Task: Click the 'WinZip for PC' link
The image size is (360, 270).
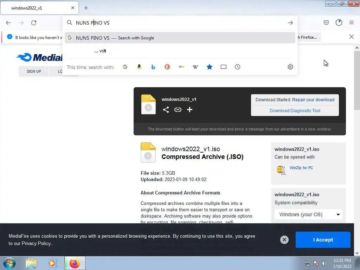Action: coord(301,168)
